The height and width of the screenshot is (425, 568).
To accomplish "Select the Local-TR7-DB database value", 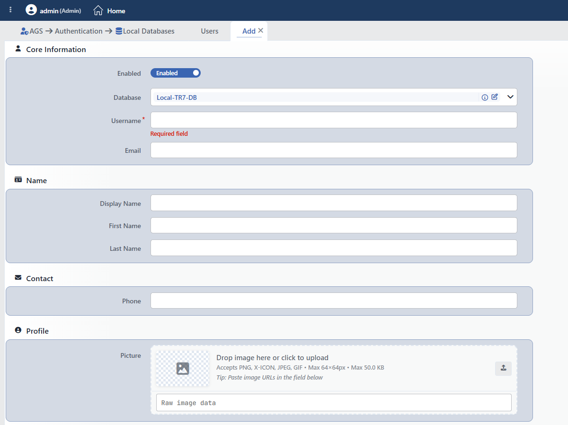I will click(x=177, y=97).
